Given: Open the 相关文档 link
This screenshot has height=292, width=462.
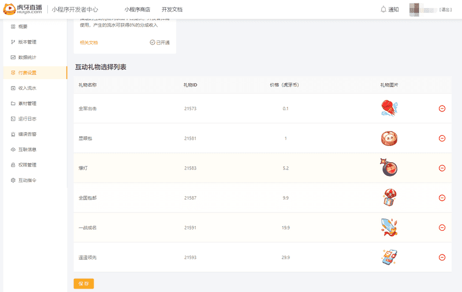Looking at the screenshot, I should (89, 42).
